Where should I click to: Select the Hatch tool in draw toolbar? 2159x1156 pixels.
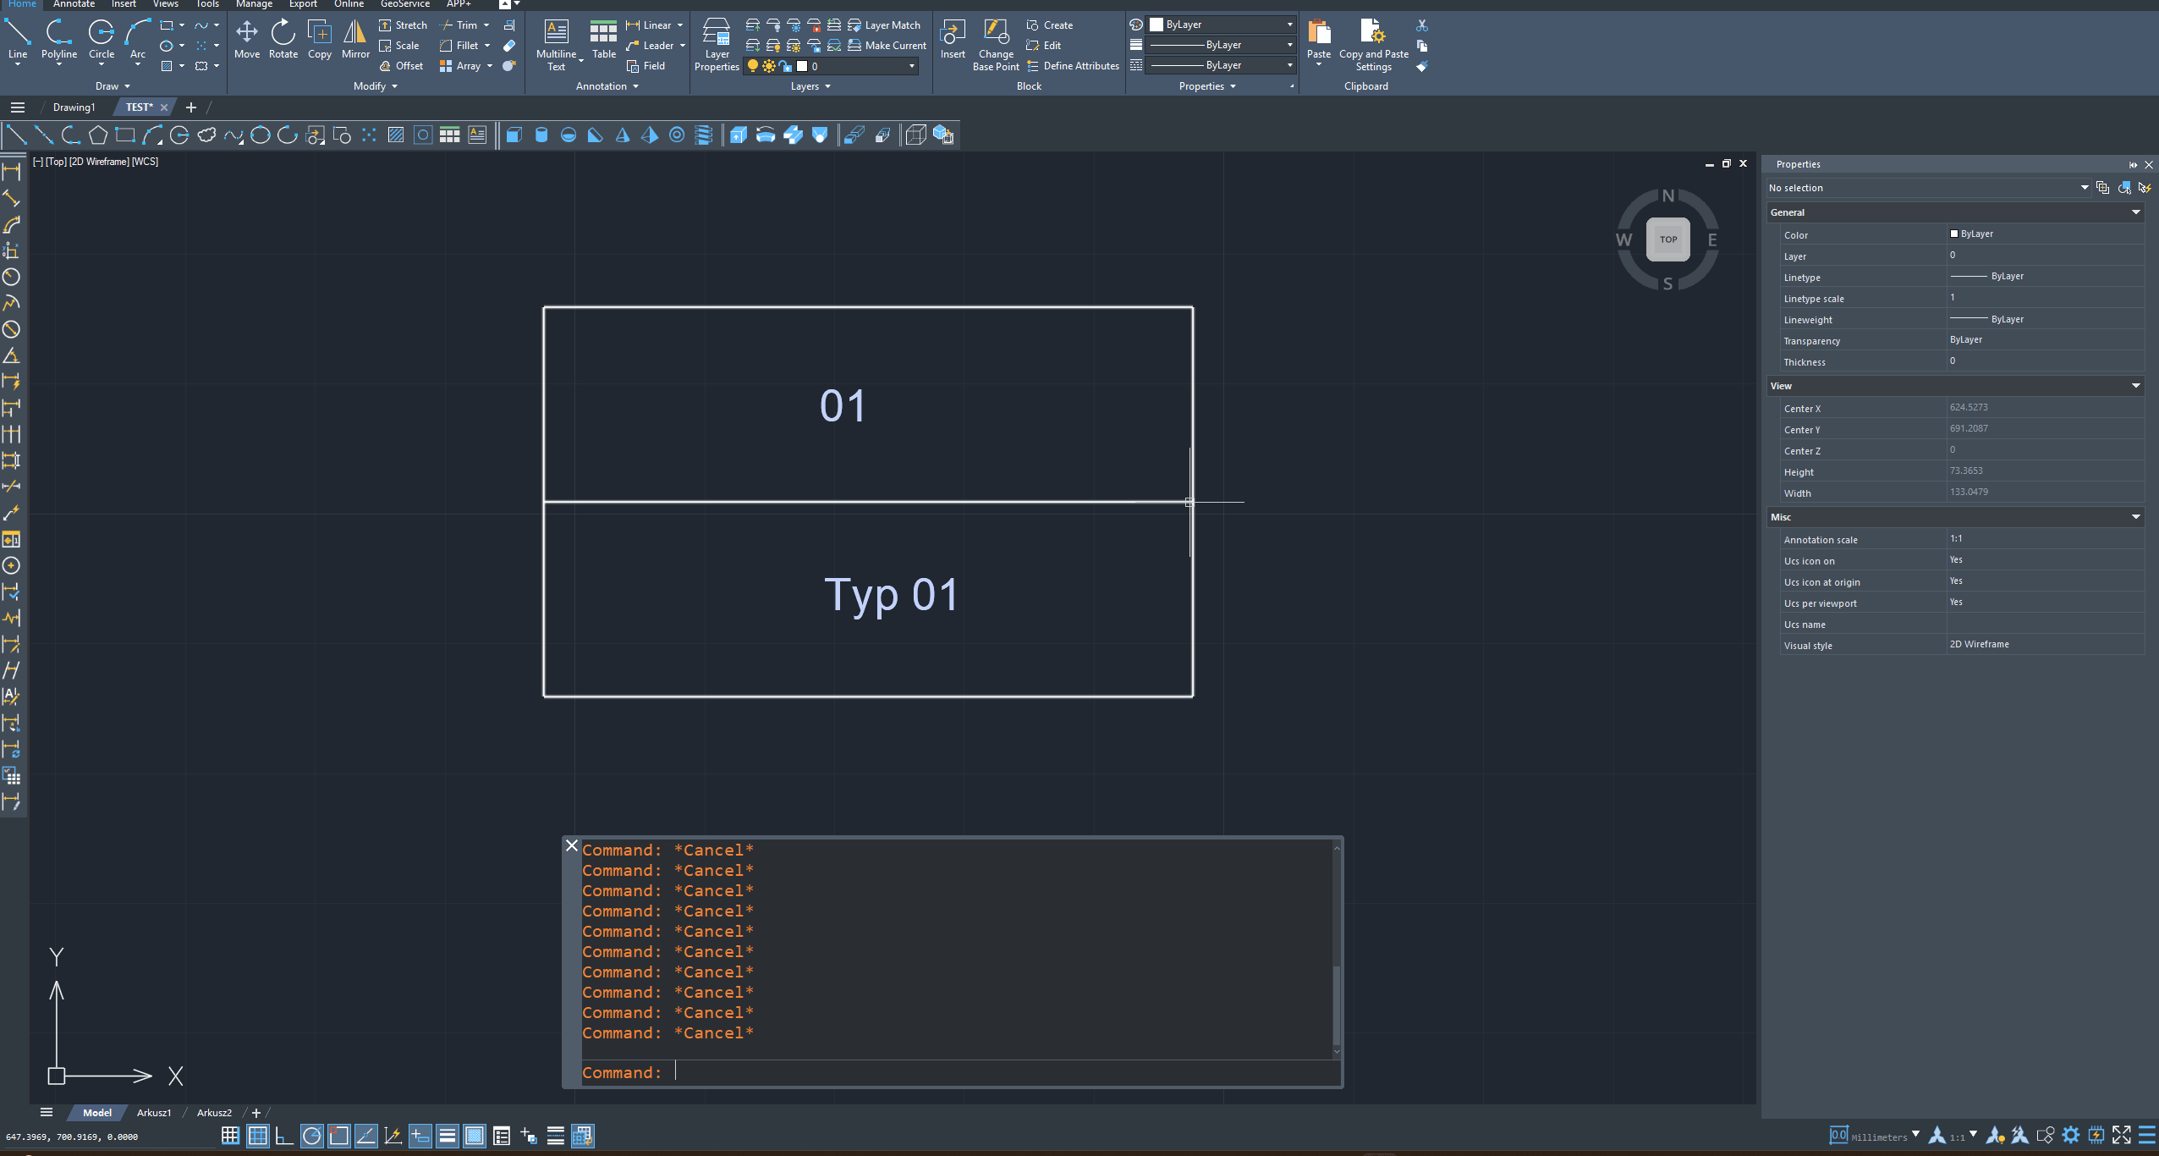click(x=396, y=135)
